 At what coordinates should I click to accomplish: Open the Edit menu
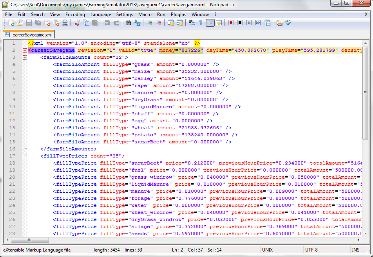point(22,14)
